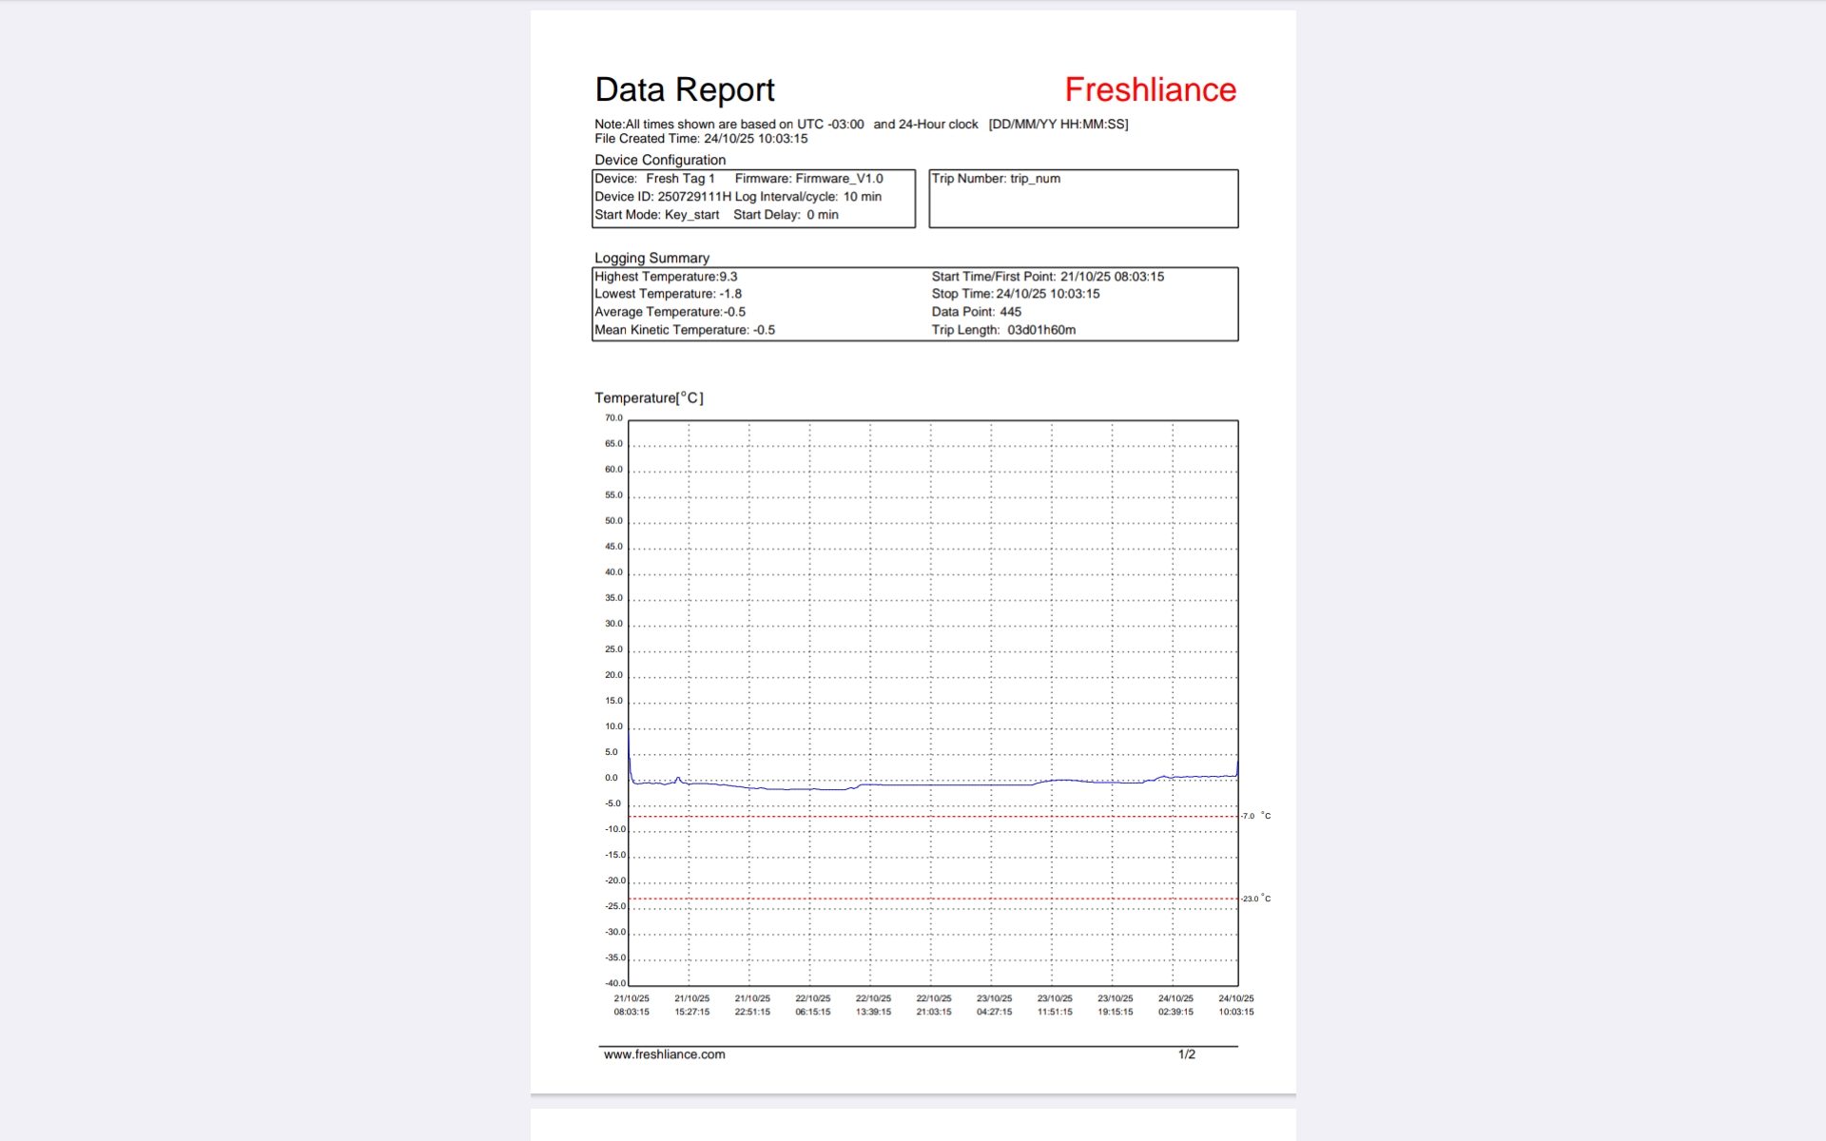Click the Temperature[°C] chart axis title
Viewport: 1826px width, 1141px height.
coord(649,398)
